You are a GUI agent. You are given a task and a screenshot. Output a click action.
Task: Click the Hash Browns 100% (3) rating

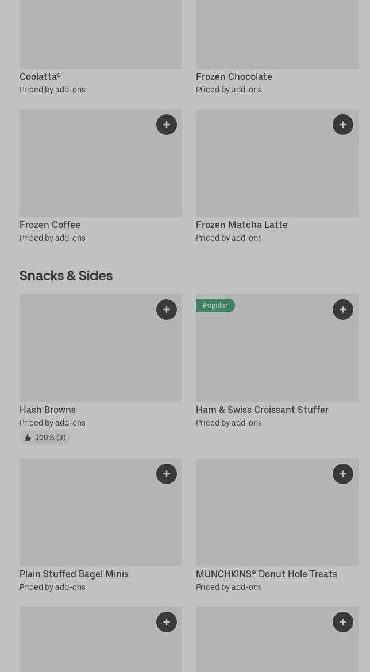50,438
